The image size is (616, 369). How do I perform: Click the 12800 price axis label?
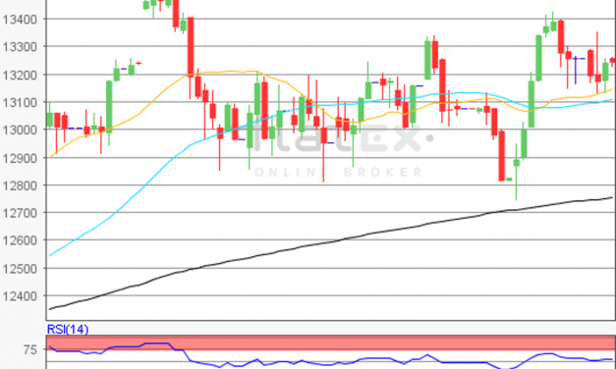[20, 185]
